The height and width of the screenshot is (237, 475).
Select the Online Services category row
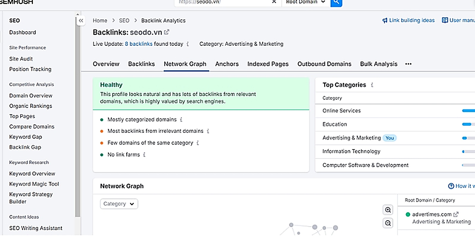click(395, 111)
